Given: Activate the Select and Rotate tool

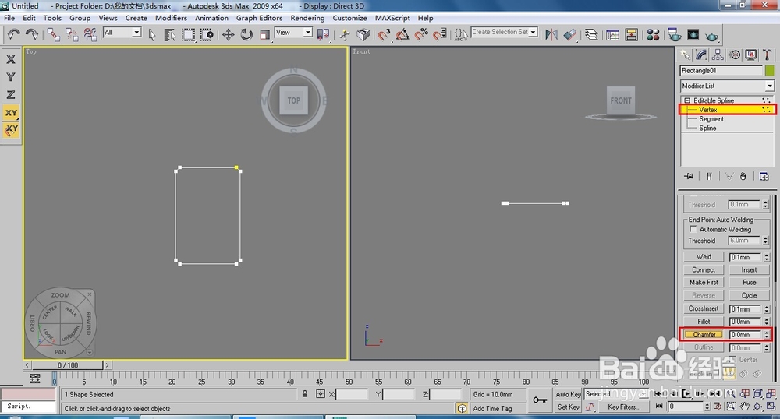Looking at the screenshot, I should pyautogui.click(x=246, y=34).
